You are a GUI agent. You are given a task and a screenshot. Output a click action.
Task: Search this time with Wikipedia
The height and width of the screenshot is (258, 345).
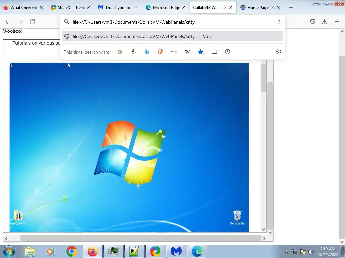click(x=187, y=52)
